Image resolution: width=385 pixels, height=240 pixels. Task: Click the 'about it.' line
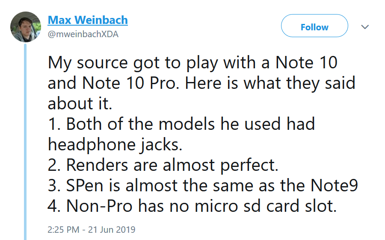coord(80,103)
